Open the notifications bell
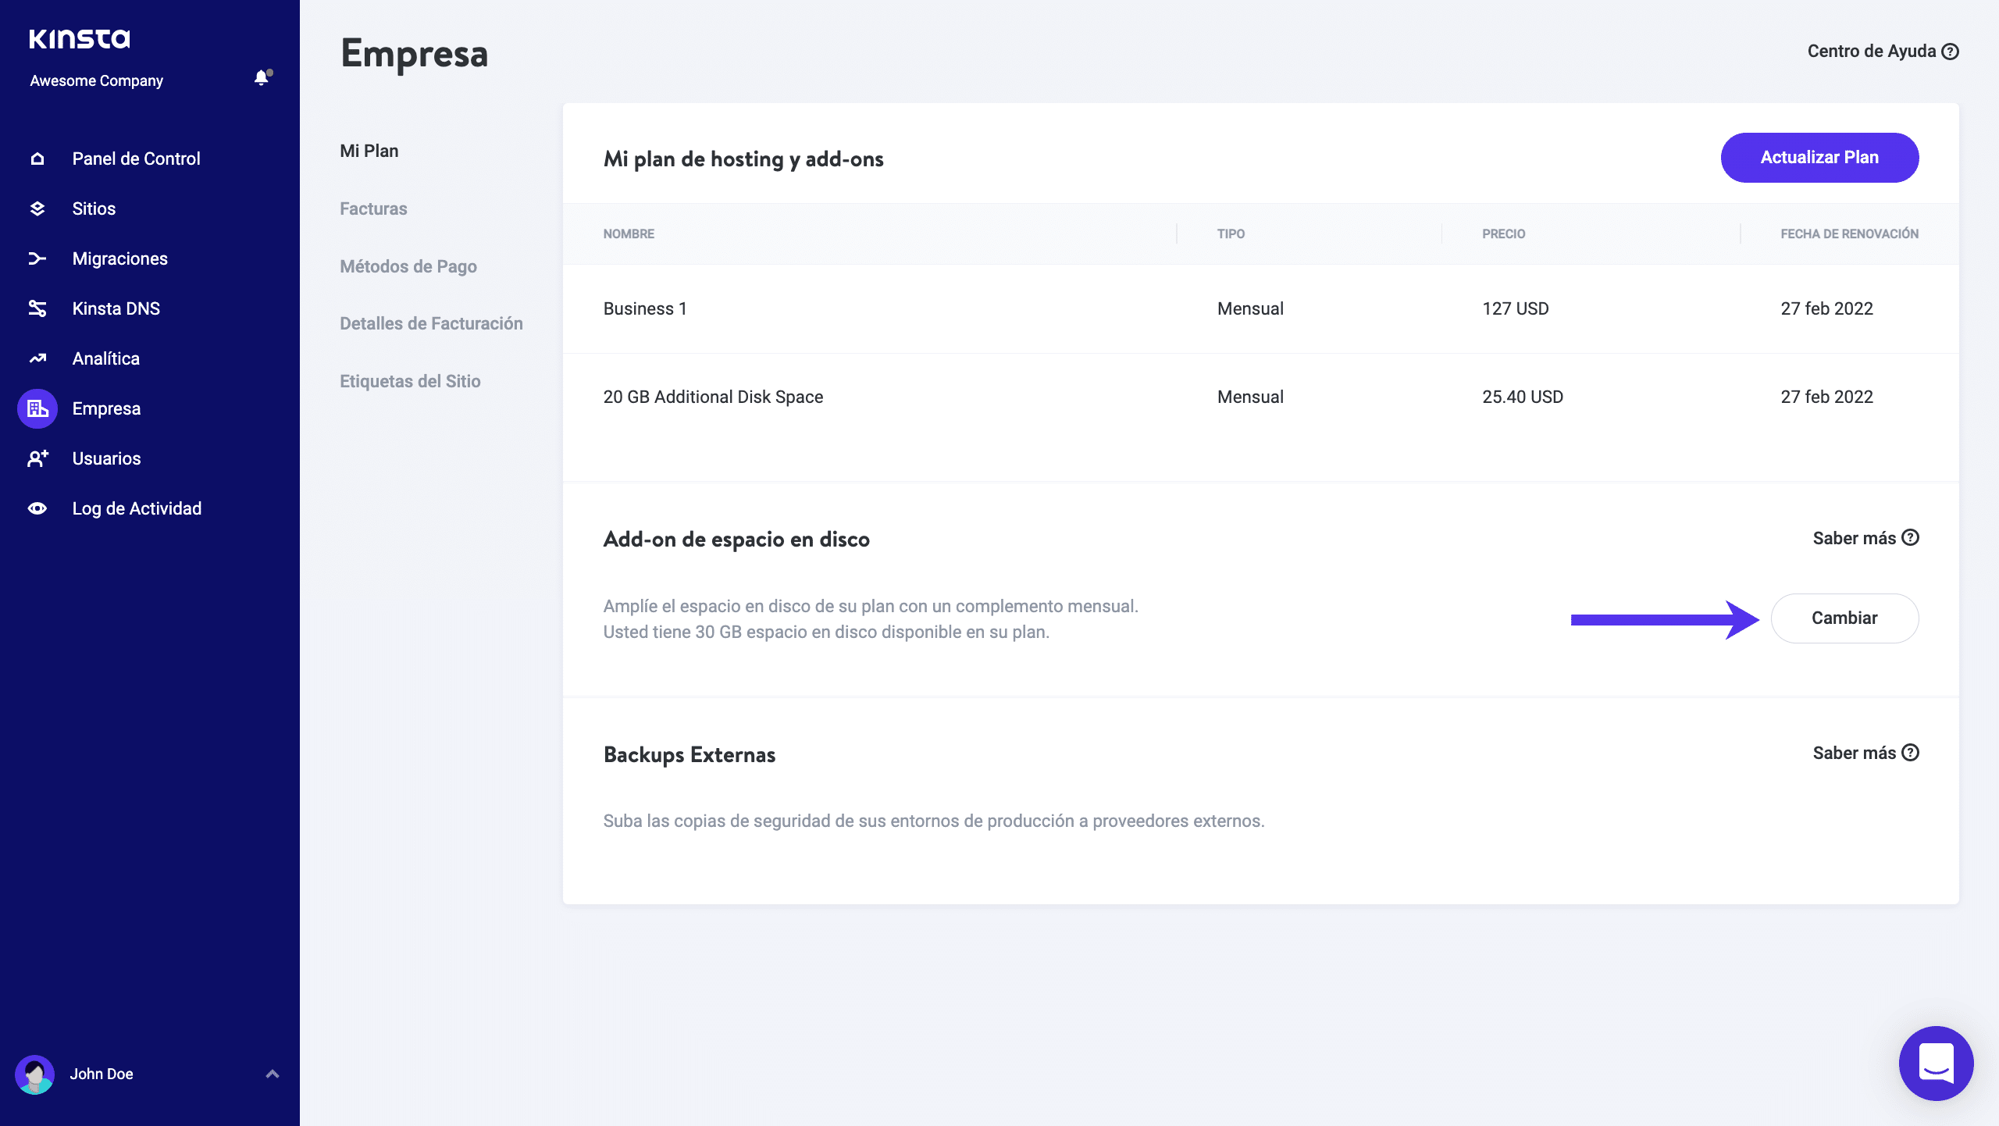The image size is (1999, 1126). 262,78
